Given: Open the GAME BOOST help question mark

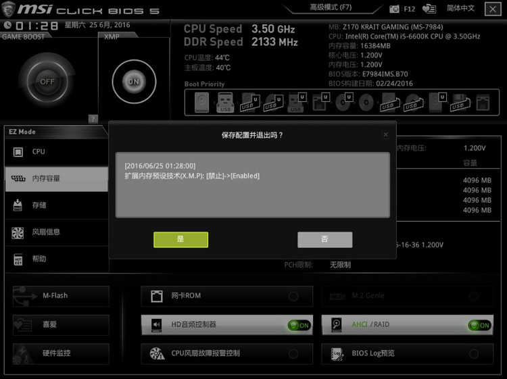Looking at the screenshot, I should 93,119.
